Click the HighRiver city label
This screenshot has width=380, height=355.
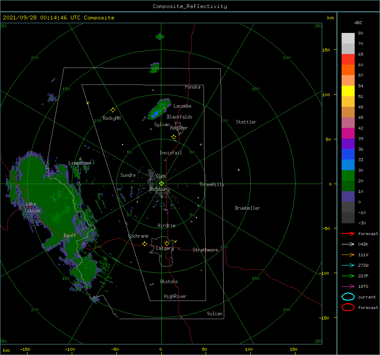pos(175,296)
